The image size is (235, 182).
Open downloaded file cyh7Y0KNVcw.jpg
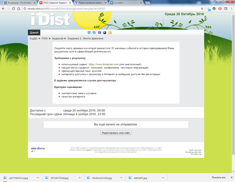(x=18, y=178)
